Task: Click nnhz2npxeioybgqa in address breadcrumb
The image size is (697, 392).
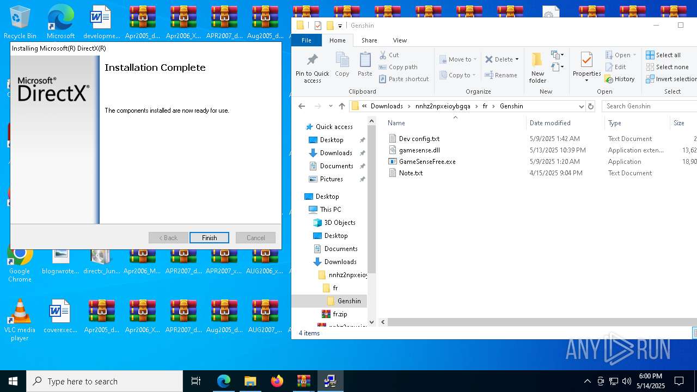Action: pos(443,106)
